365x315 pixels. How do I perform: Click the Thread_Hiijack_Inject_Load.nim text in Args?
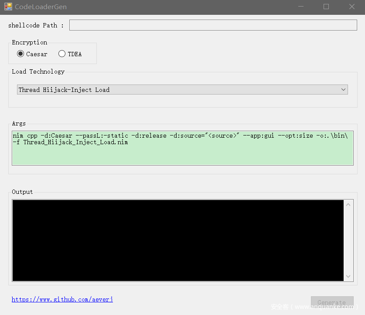75,142
